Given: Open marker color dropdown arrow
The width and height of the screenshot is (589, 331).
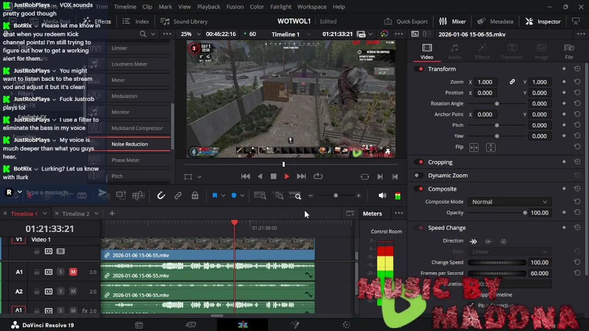Looking at the screenshot, I should coord(243,196).
